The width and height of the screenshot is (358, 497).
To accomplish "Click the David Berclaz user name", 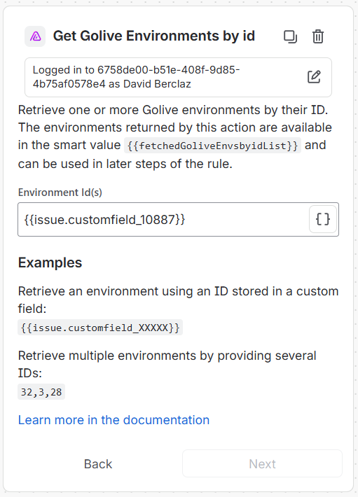I will click(x=157, y=84).
